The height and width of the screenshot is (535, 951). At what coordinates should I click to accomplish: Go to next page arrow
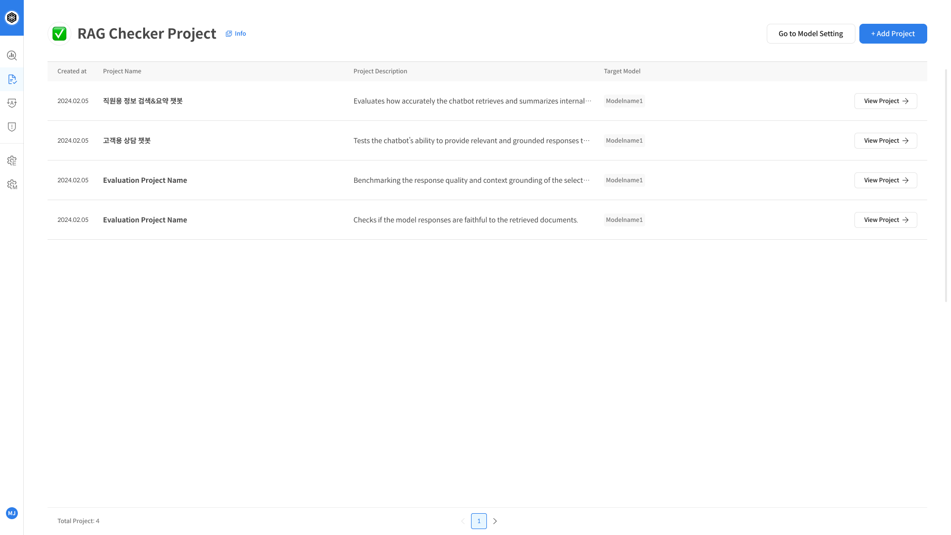pos(495,521)
